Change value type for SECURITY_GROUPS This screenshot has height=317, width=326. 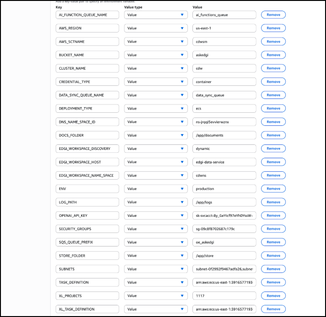click(x=155, y=229)
